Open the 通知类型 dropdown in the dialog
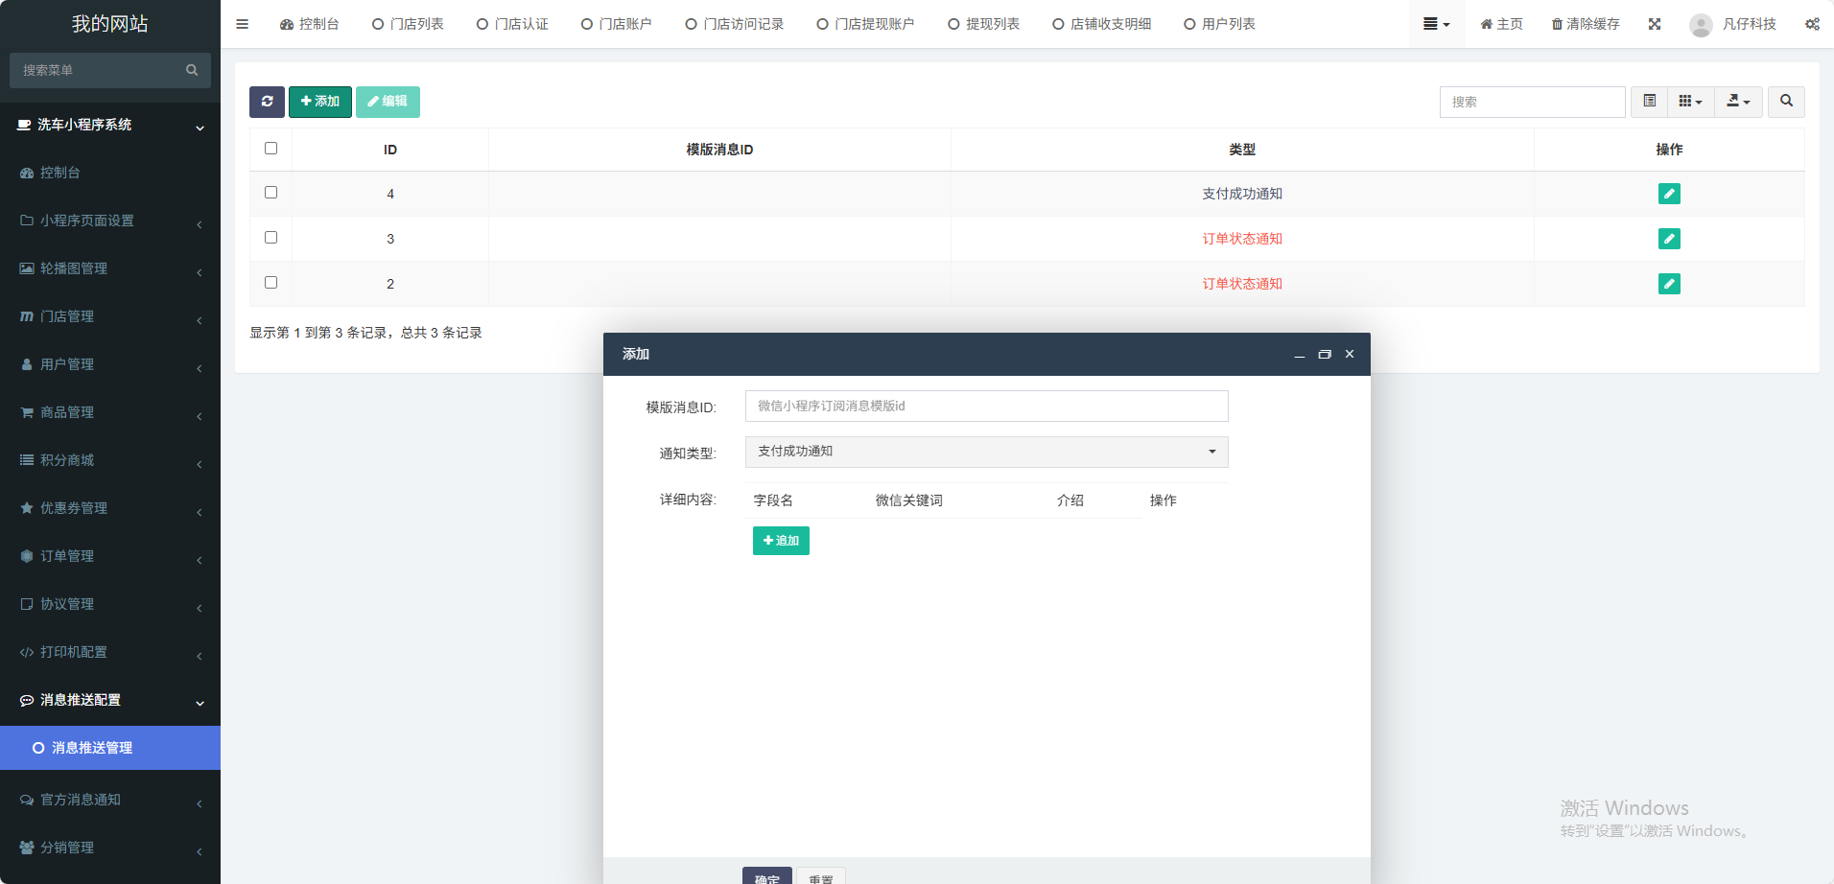1834x884 pixels. [x=986, y=452]
